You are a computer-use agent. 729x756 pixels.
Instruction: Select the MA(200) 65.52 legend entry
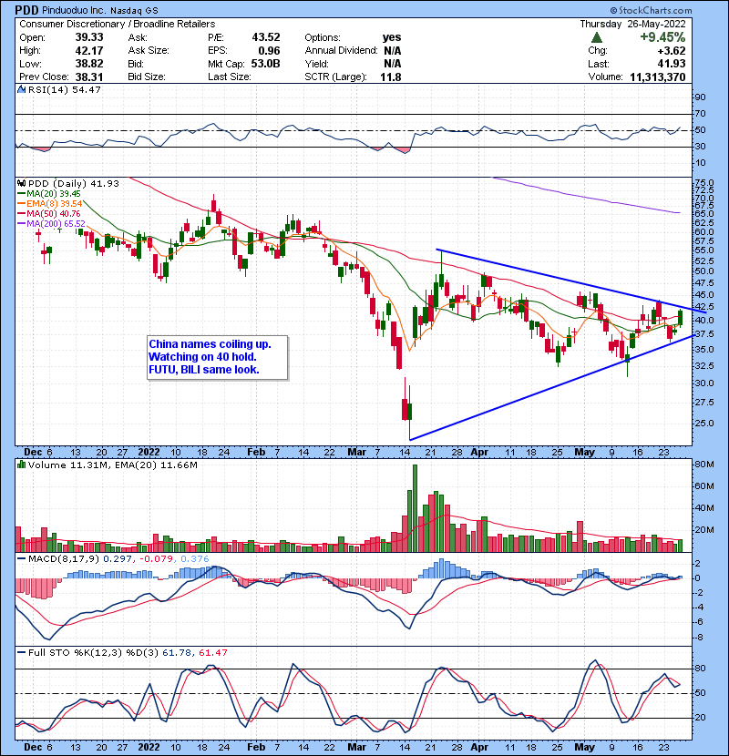(51, 224)
